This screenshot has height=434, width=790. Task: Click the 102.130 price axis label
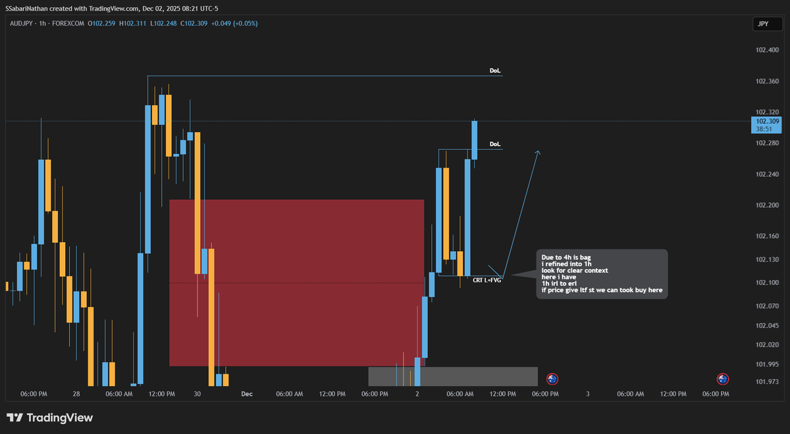click(766, 259)
